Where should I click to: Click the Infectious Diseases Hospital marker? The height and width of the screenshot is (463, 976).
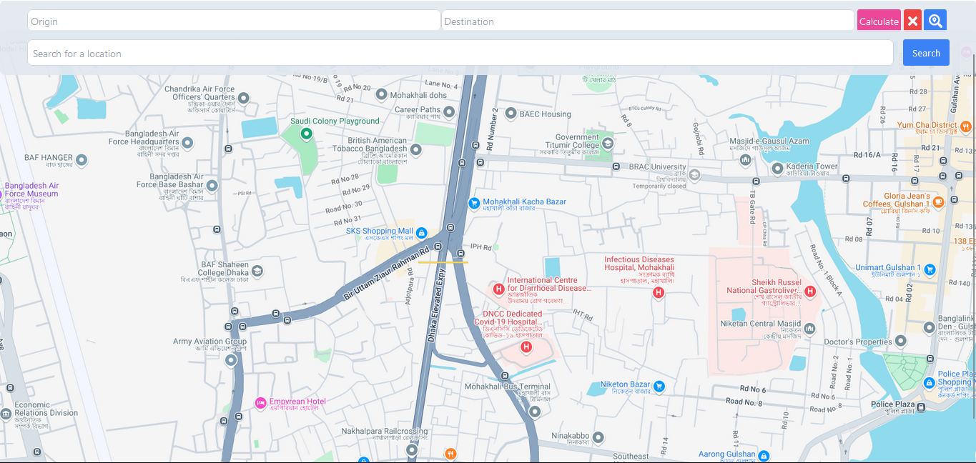click(659, 292)
